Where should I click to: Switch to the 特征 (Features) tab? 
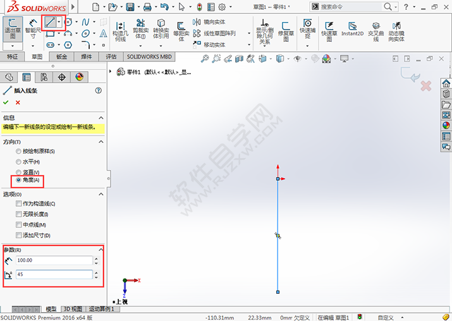(x=12, y=57)
